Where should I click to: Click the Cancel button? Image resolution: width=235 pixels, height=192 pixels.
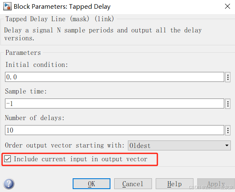133,184
